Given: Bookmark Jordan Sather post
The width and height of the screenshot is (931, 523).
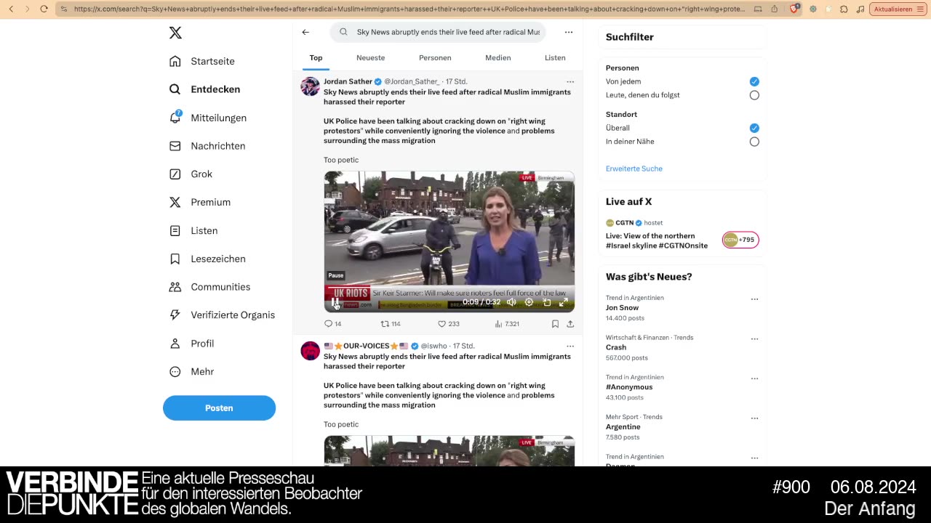Looking at the screenshot, I should 555,324.
